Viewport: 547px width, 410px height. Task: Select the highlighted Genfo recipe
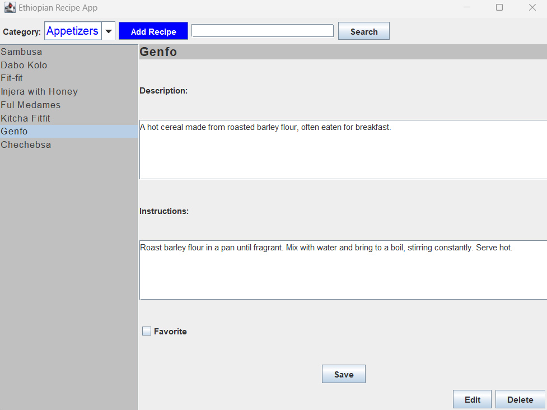pyautogui.click(x=14, y=132)
